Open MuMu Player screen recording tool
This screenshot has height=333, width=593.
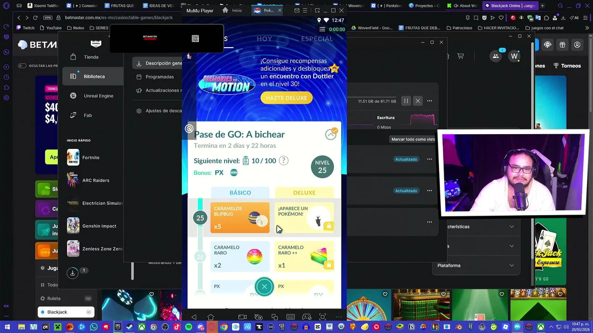(242, 317)
